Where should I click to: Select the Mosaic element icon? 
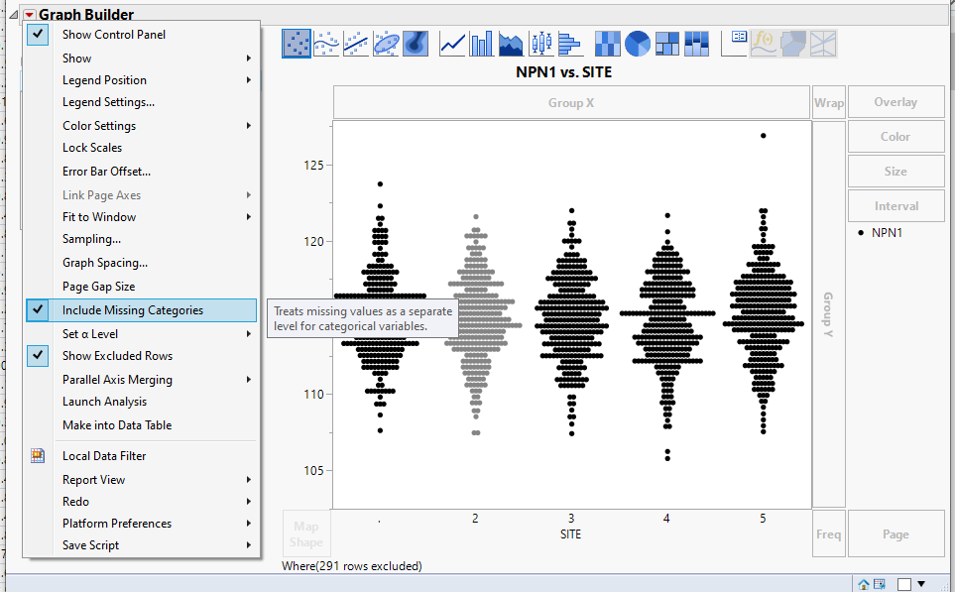click(x=696, y=44)
